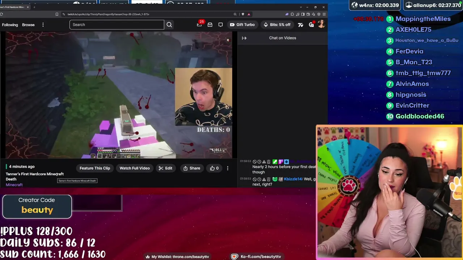463x260 pixels.
Task: Open the Bits: 5% off menu
Action: click(x=277, y=25)
